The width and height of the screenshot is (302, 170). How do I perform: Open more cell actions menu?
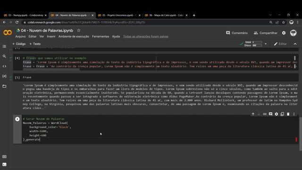click(294, 114)
